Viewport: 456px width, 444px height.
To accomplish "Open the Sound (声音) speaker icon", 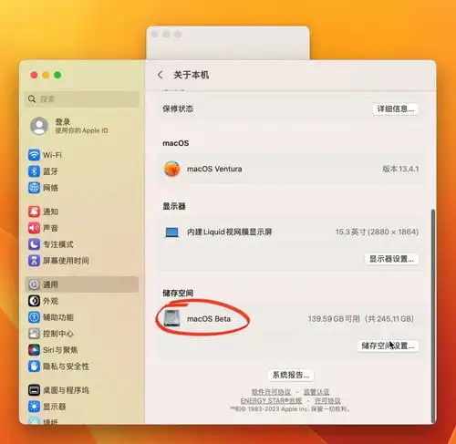I will coord(34,228).
